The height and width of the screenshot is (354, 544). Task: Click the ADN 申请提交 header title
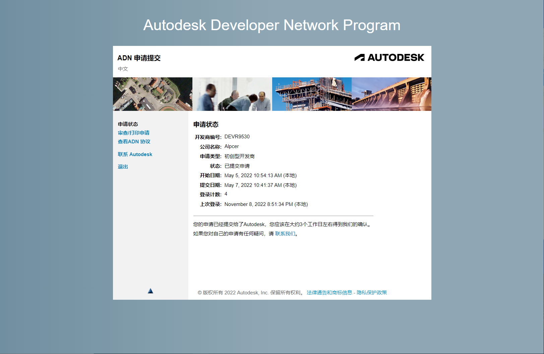coord(139,58)
